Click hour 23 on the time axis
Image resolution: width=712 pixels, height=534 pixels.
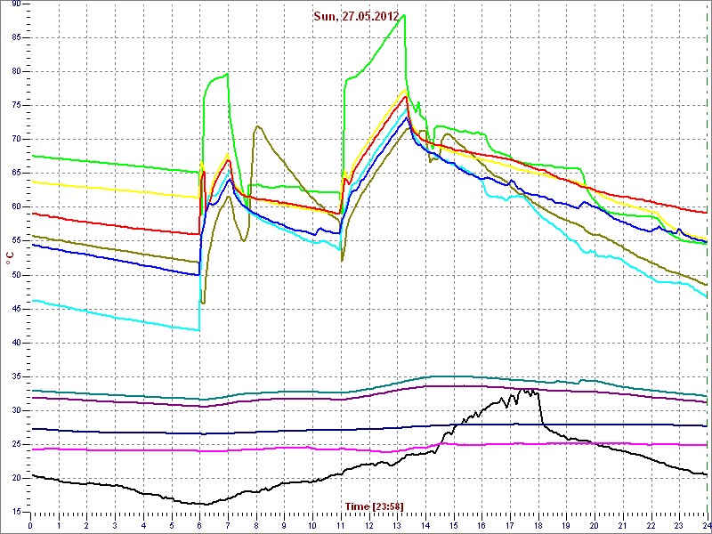679,526
